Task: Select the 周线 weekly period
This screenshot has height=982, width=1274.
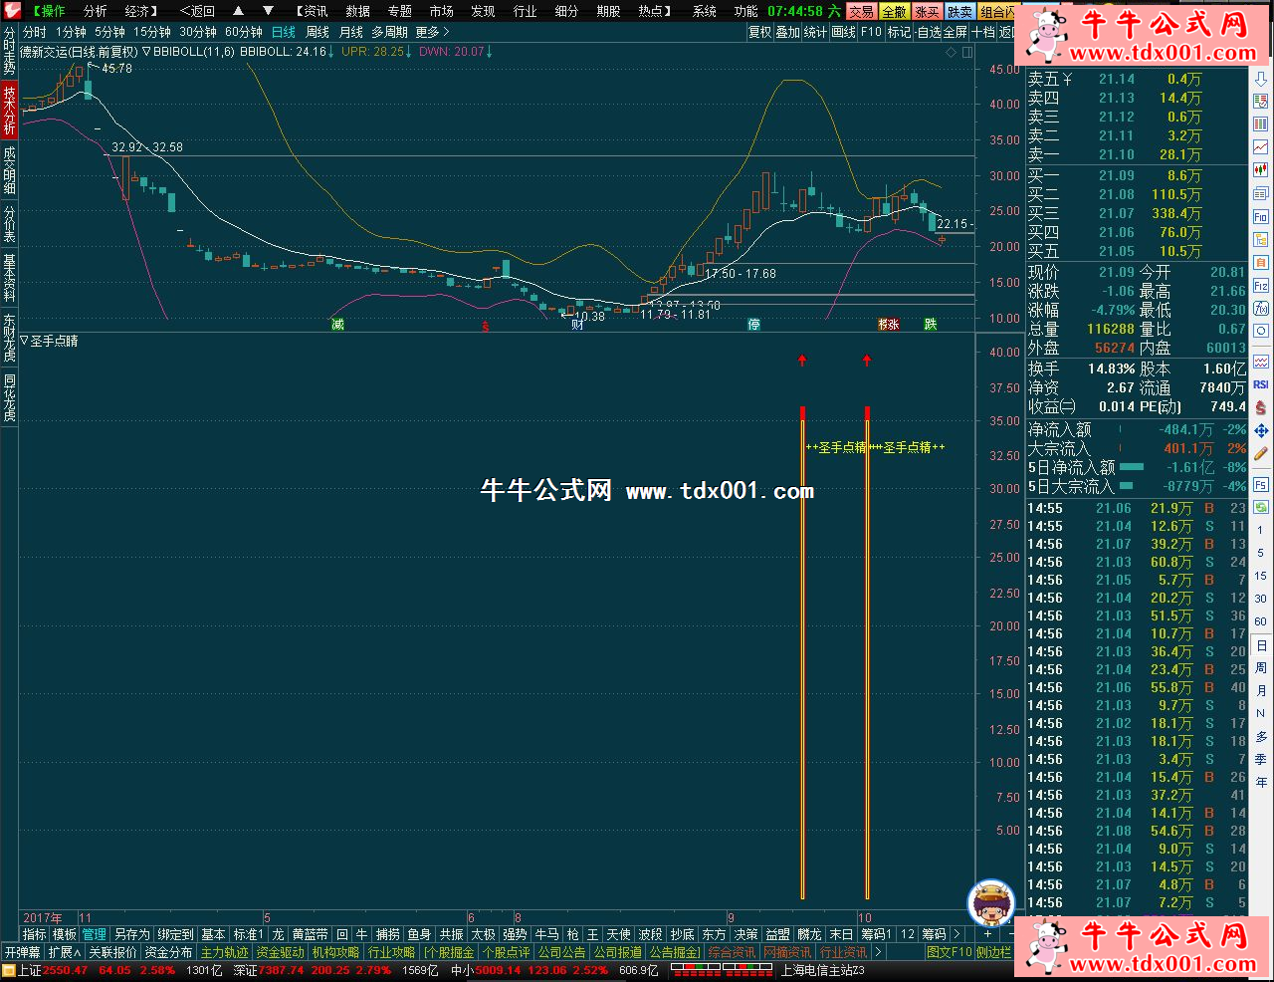Action: [x=318, y=32]
